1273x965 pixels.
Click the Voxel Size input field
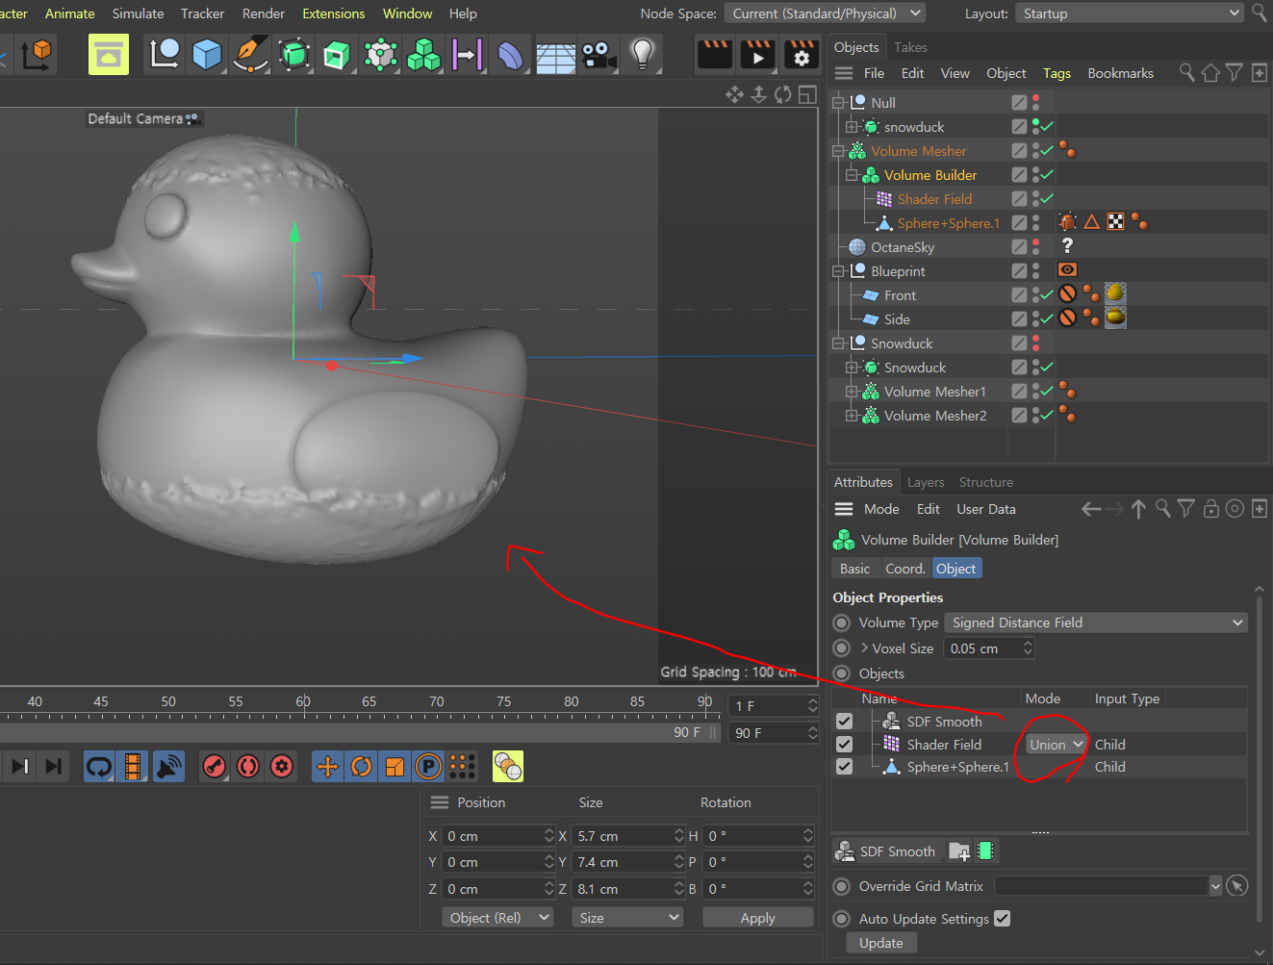click(x=989, y=648)
